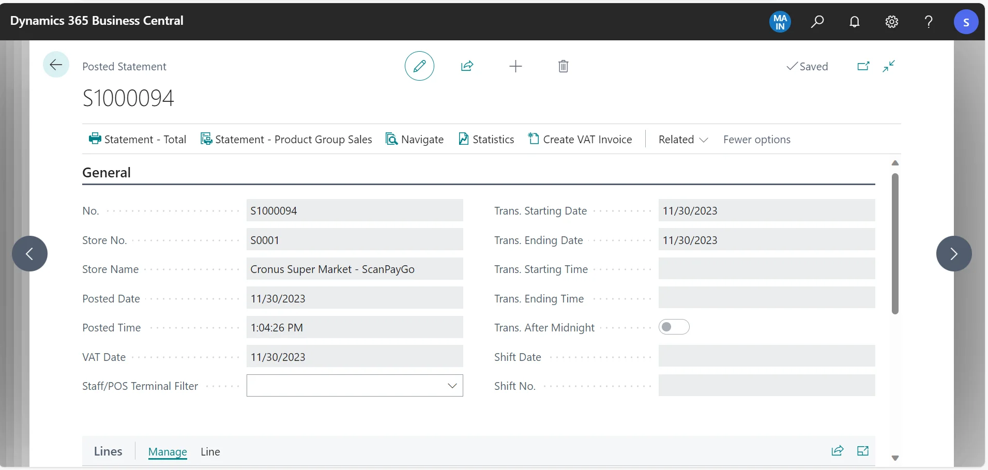The height and width of the screenshot is (470, 988).
Task: Go to next record with right chevron
Action: pyautogui.click(x=953, y=254)
